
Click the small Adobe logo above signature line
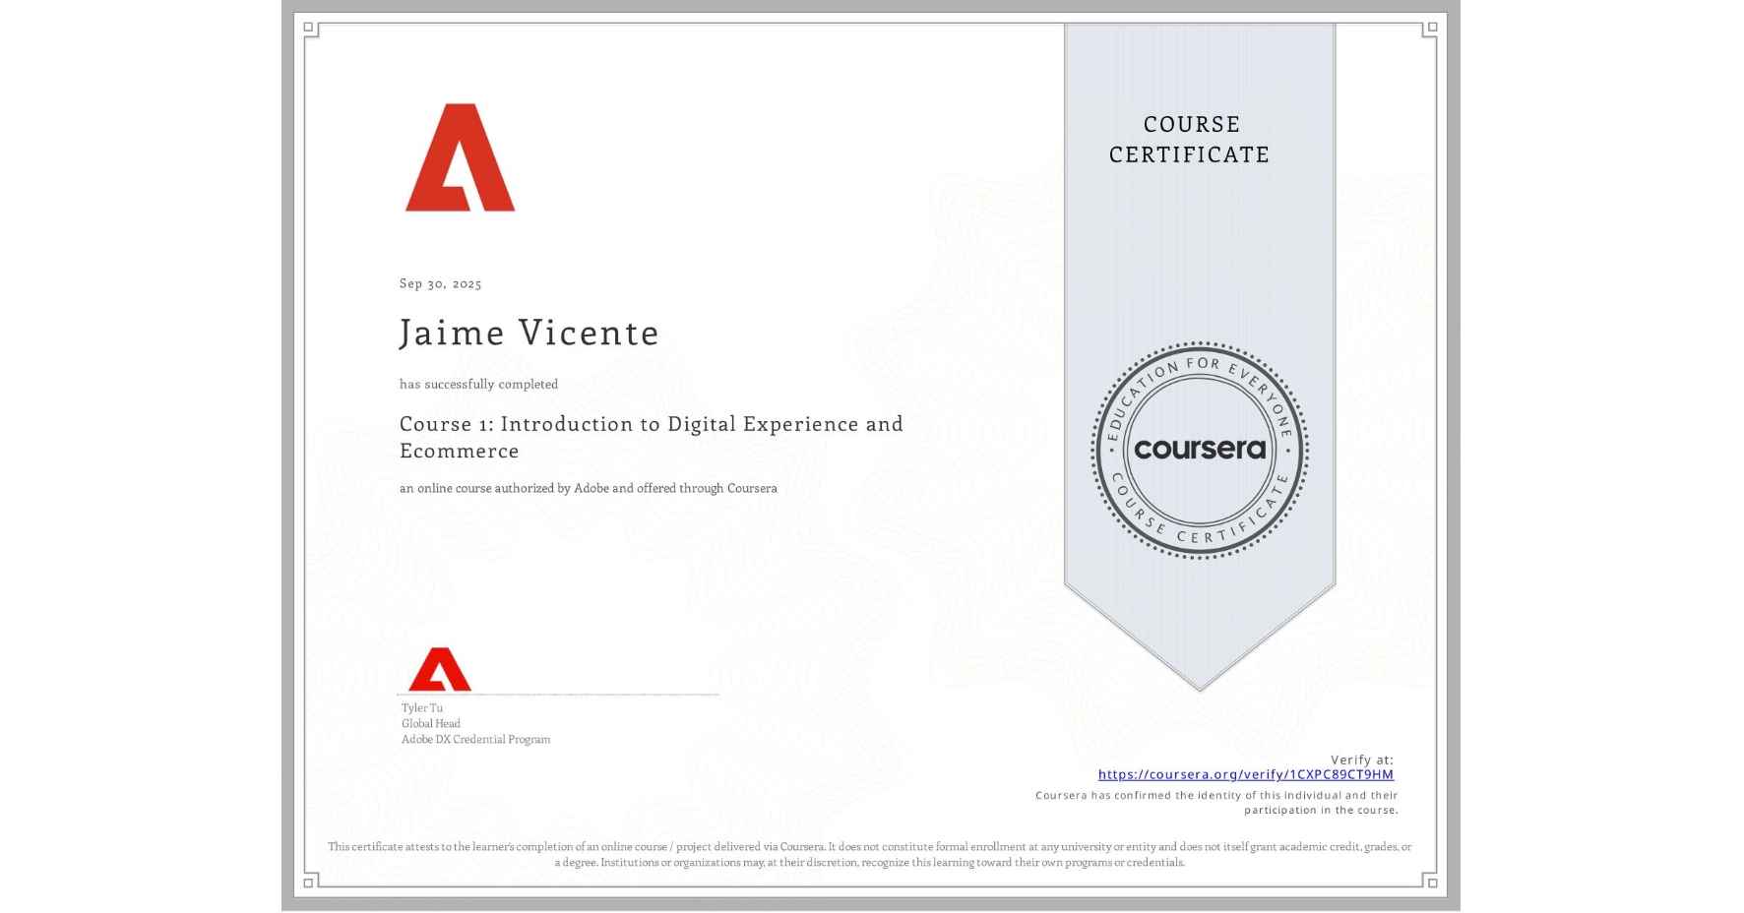coord(440,669)
